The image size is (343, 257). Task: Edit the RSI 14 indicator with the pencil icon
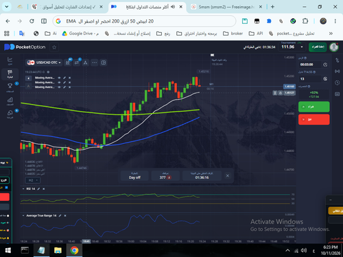pos(38,188)
